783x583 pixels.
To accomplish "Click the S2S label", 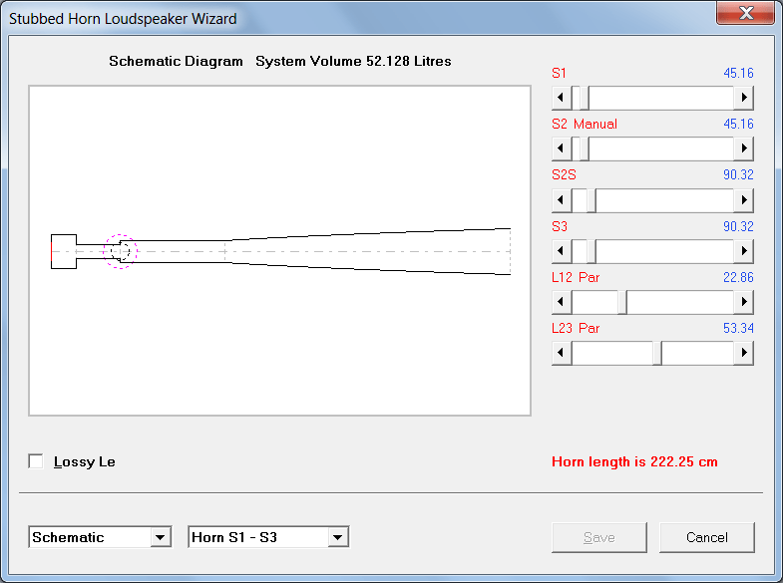I will 564,174.
